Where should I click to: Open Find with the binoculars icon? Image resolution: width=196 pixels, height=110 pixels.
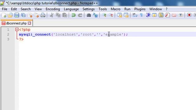tap(89, 15)
